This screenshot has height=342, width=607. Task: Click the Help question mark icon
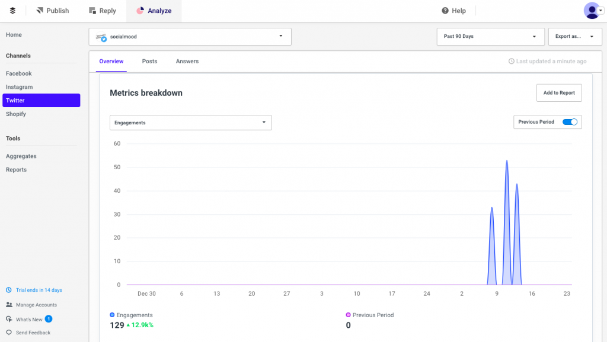[x=445, y=11]
